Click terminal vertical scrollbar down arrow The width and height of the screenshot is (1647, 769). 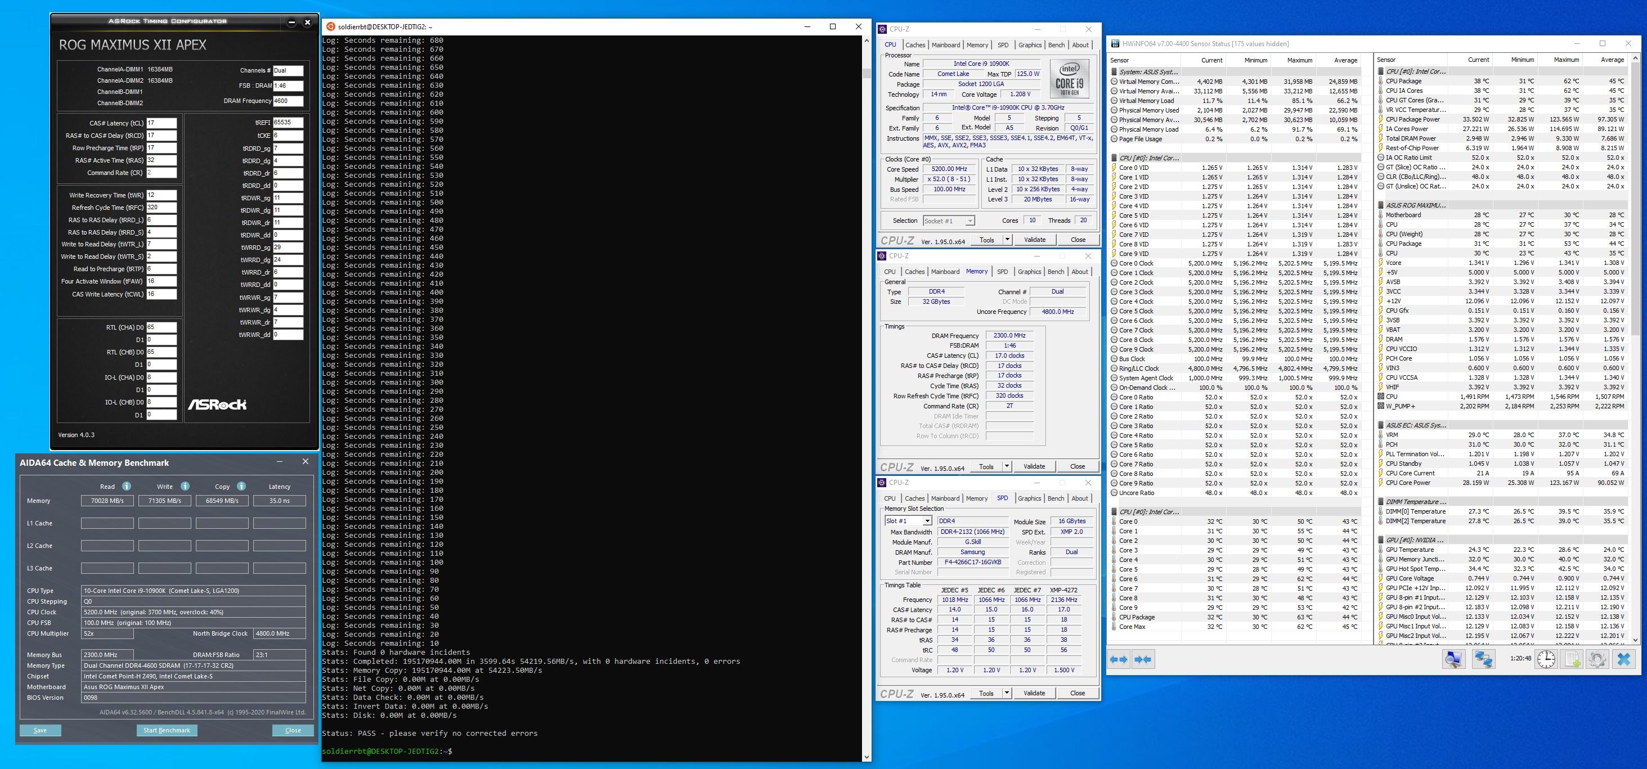tap(867, 757)
